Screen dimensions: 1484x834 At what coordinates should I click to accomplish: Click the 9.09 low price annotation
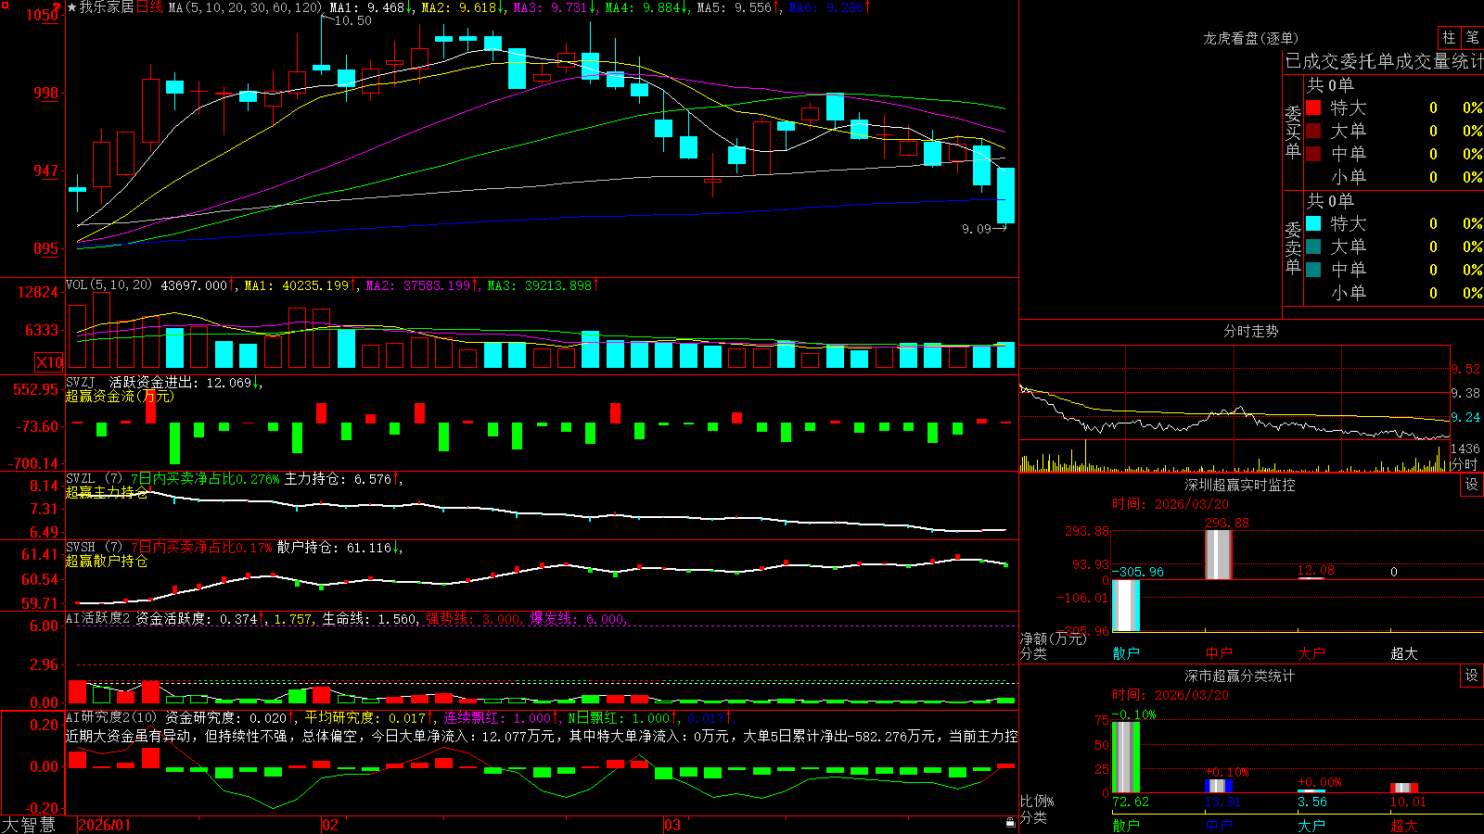pos(977,229)
